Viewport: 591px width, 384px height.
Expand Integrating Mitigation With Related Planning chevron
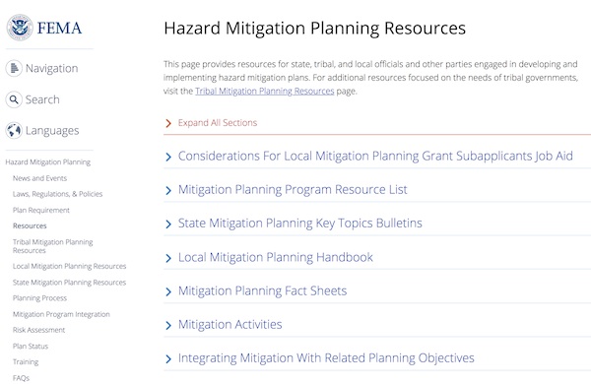point(168,358)
